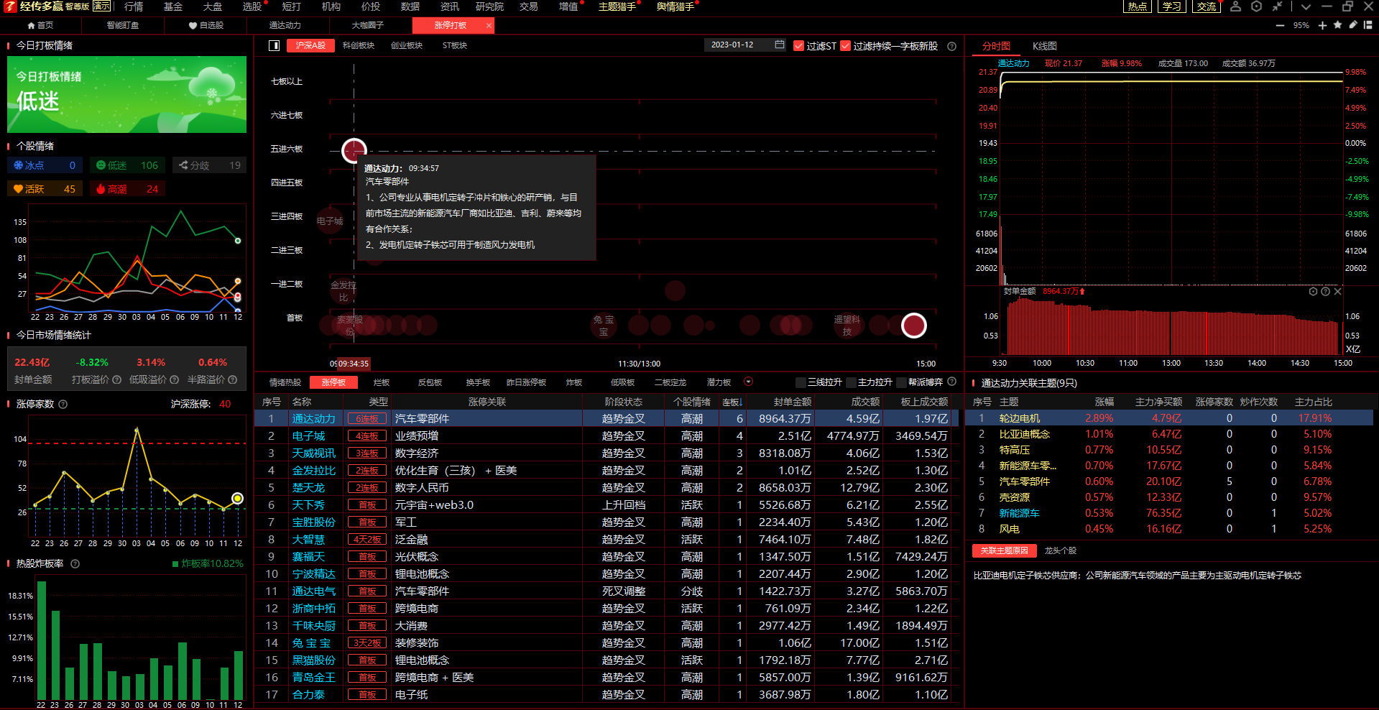Viewport: 1379px width, 710px height.
Task: Click the 活跃 heart indicator
Action: (45, 189)
